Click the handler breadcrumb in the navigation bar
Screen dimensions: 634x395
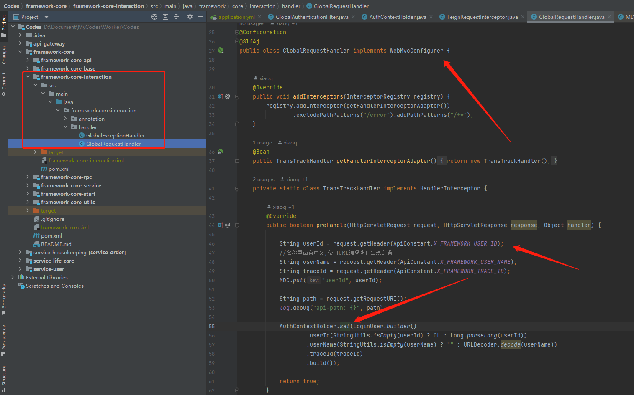[291, 6]
